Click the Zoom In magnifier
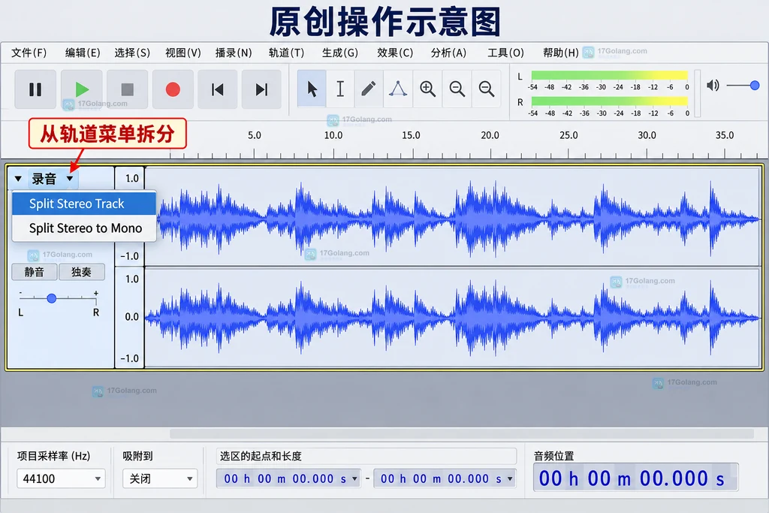This screenshot has height=513, width=769. (x=427, y=89)
